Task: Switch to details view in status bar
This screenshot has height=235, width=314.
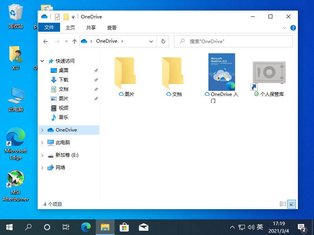Action: tap(283, 204)
